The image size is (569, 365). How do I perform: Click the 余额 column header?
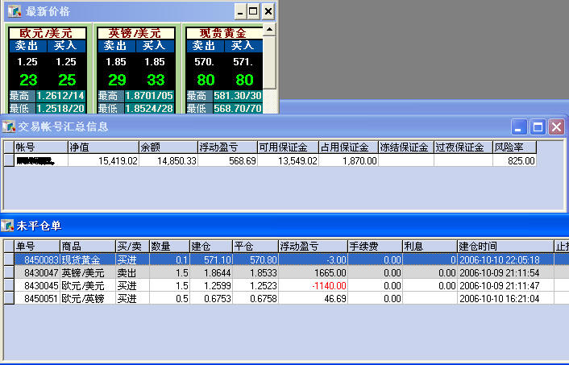click(168, 147)
